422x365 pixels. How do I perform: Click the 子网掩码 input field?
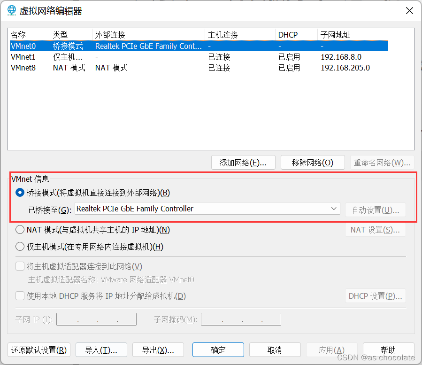pyautogui.click(x=241, y=319)
